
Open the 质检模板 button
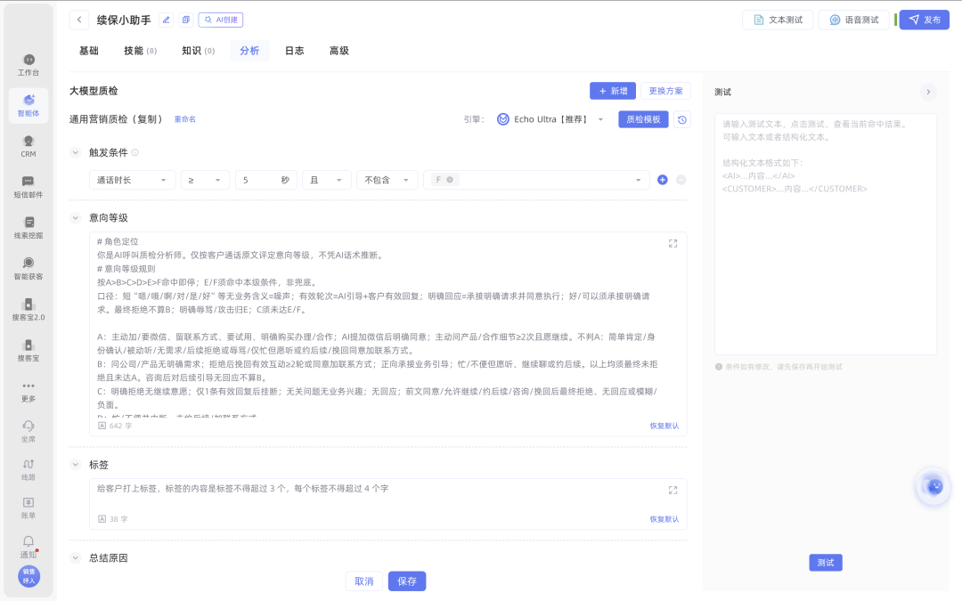[x=644, y=119]
